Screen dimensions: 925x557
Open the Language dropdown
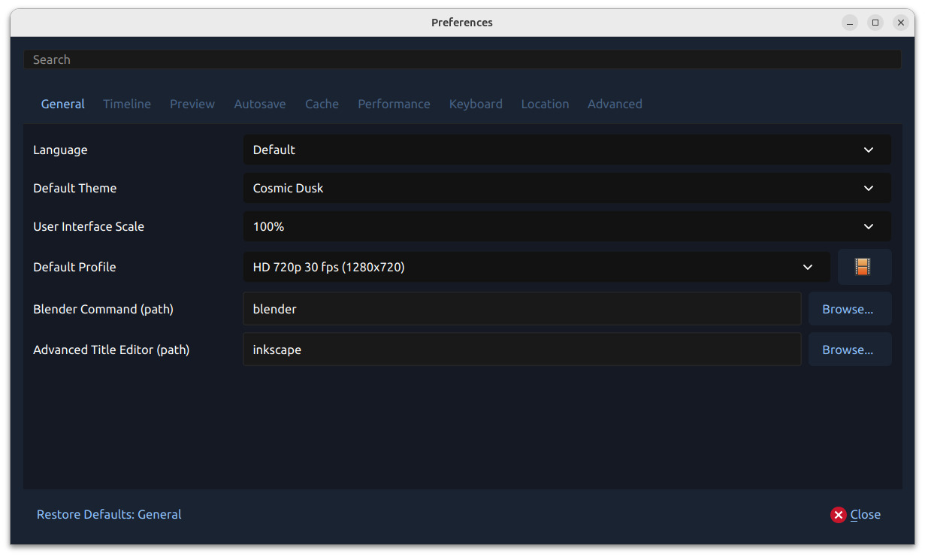(567, 150)
